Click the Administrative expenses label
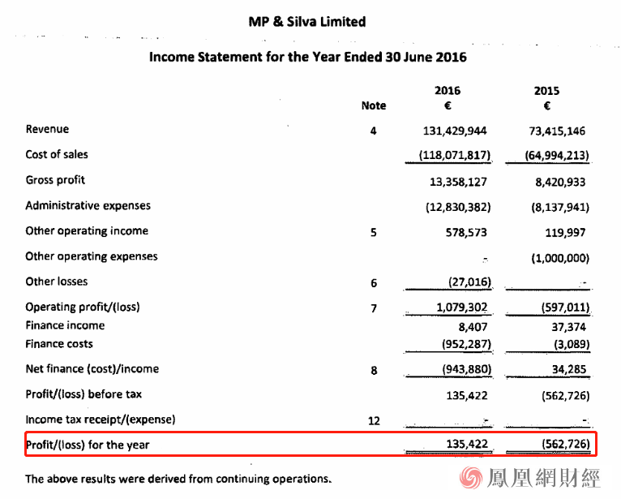 [88, 205]
